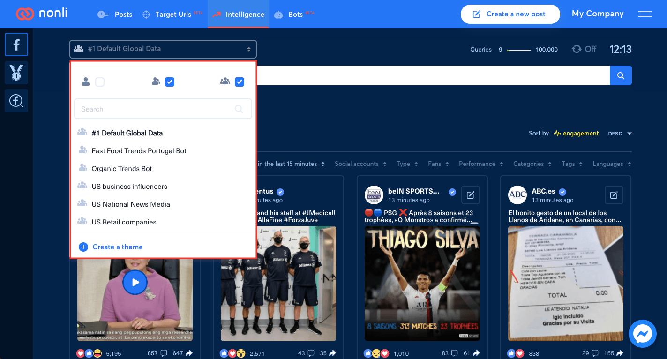This screenshot has width=667, height=359.
Task: Click the reaction emojis beside 5,195
Action: (x=89, y=353)
